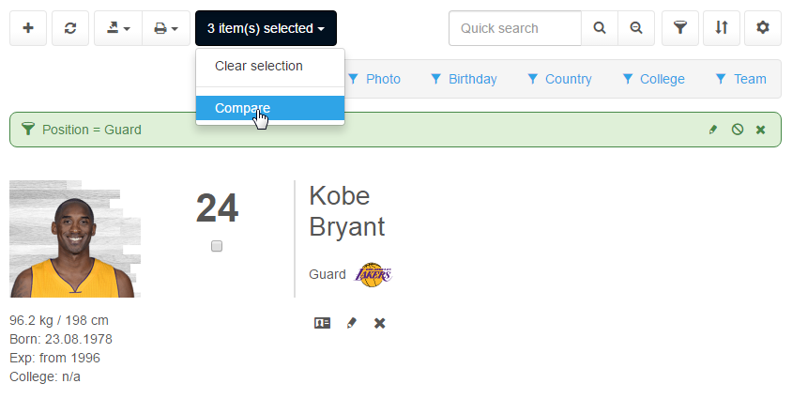
Task: Click Kobe Bryant's player photo
Action: click(x=75, y=239)
